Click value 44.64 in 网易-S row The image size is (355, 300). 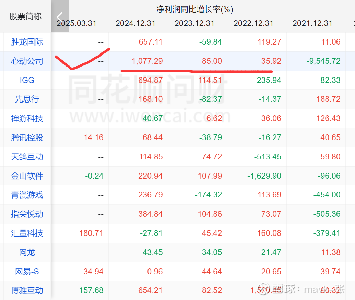212,272
